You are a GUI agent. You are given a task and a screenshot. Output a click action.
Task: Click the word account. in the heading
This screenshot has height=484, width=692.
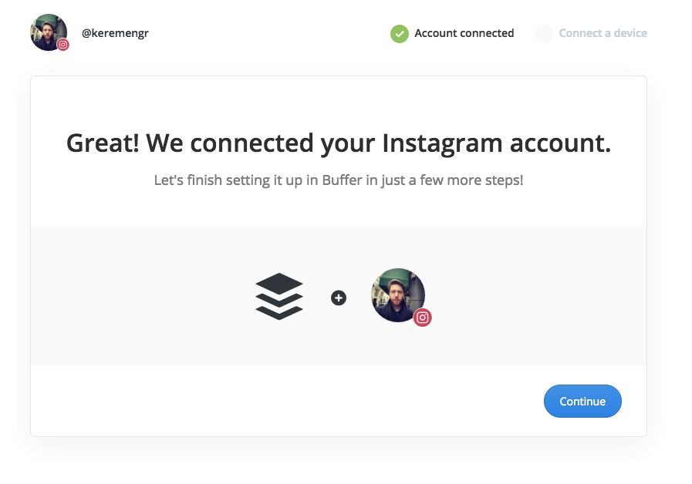(561, 143)
